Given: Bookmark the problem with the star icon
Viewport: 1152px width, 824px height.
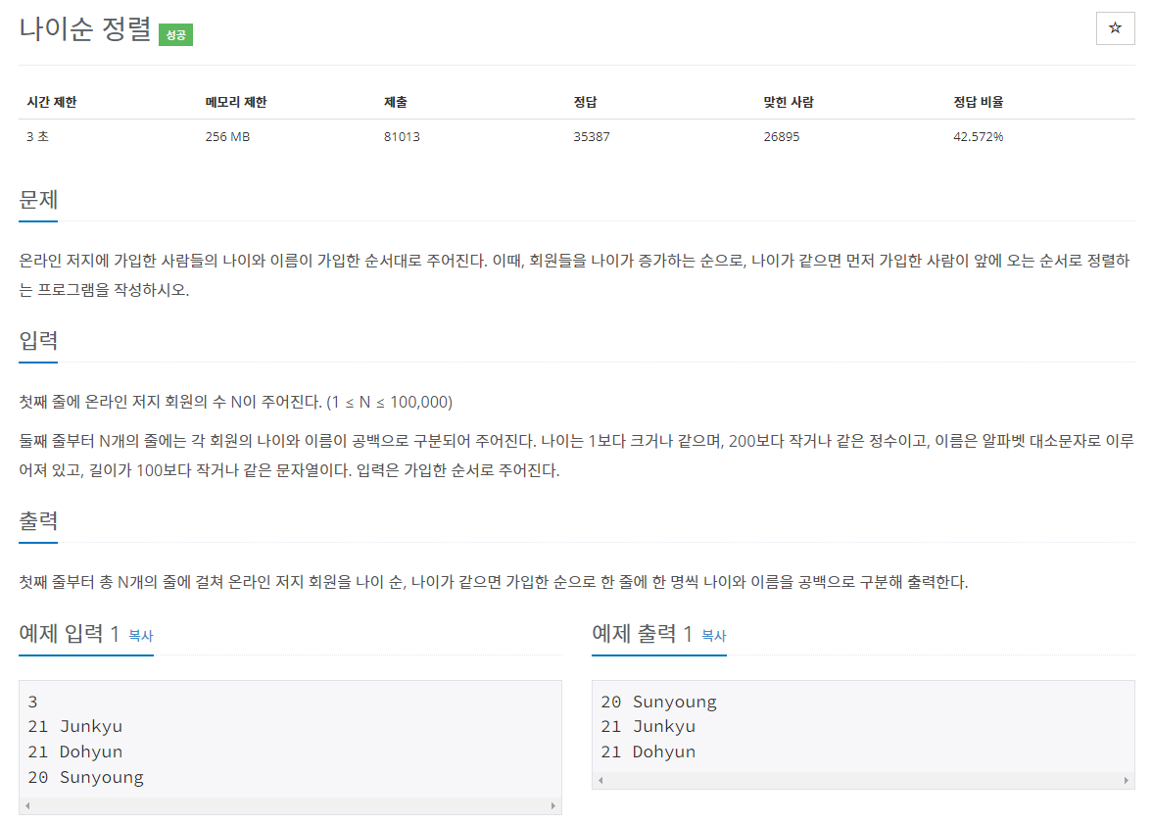Looking at the screenshot, I should point(1115,28).
